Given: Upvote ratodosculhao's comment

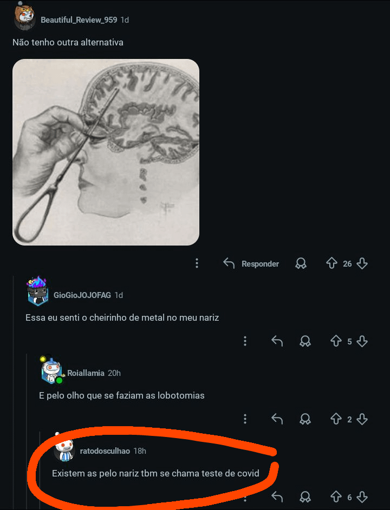Looking at the screenshot, I should tap(336, 496).
